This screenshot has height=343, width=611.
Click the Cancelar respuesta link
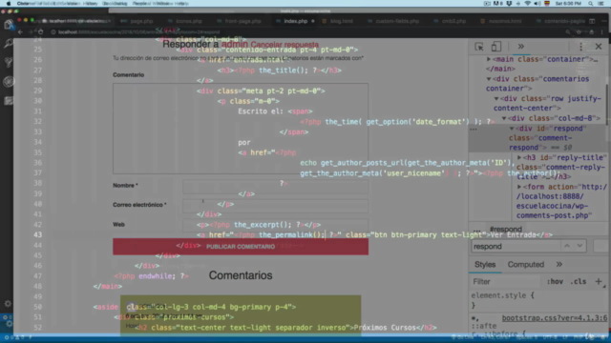[284, 45]
